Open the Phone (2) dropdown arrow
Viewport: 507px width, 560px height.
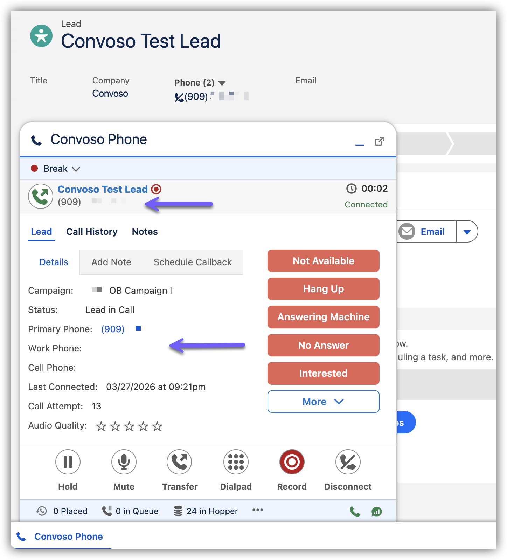[x=222, y=83]
